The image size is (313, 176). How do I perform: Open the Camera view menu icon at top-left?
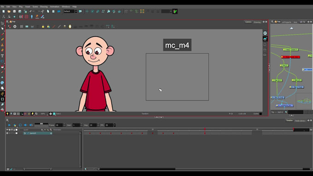[7, 22]
